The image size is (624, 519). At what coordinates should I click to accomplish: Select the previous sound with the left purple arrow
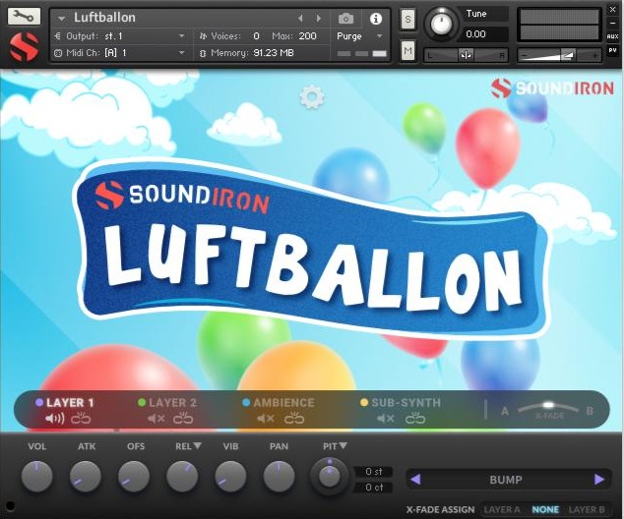pyautogui.click(x=415, y=480)
